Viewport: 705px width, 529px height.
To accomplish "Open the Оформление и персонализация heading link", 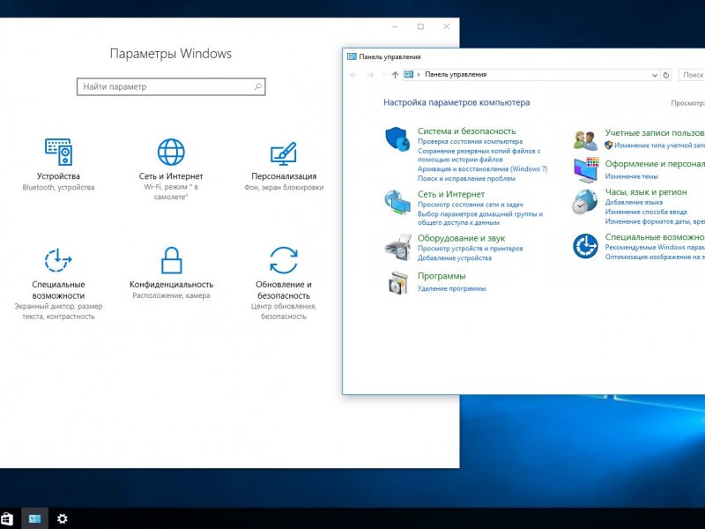I will point(655,164).
